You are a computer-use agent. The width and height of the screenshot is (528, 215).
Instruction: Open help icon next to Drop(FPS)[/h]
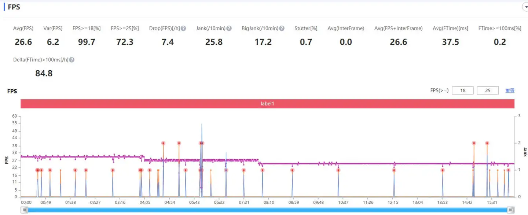coord(183,29)
